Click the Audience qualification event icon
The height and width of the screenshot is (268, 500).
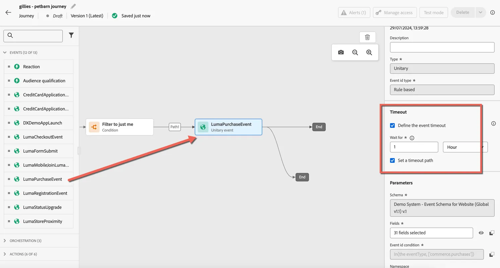pos(17,81)
